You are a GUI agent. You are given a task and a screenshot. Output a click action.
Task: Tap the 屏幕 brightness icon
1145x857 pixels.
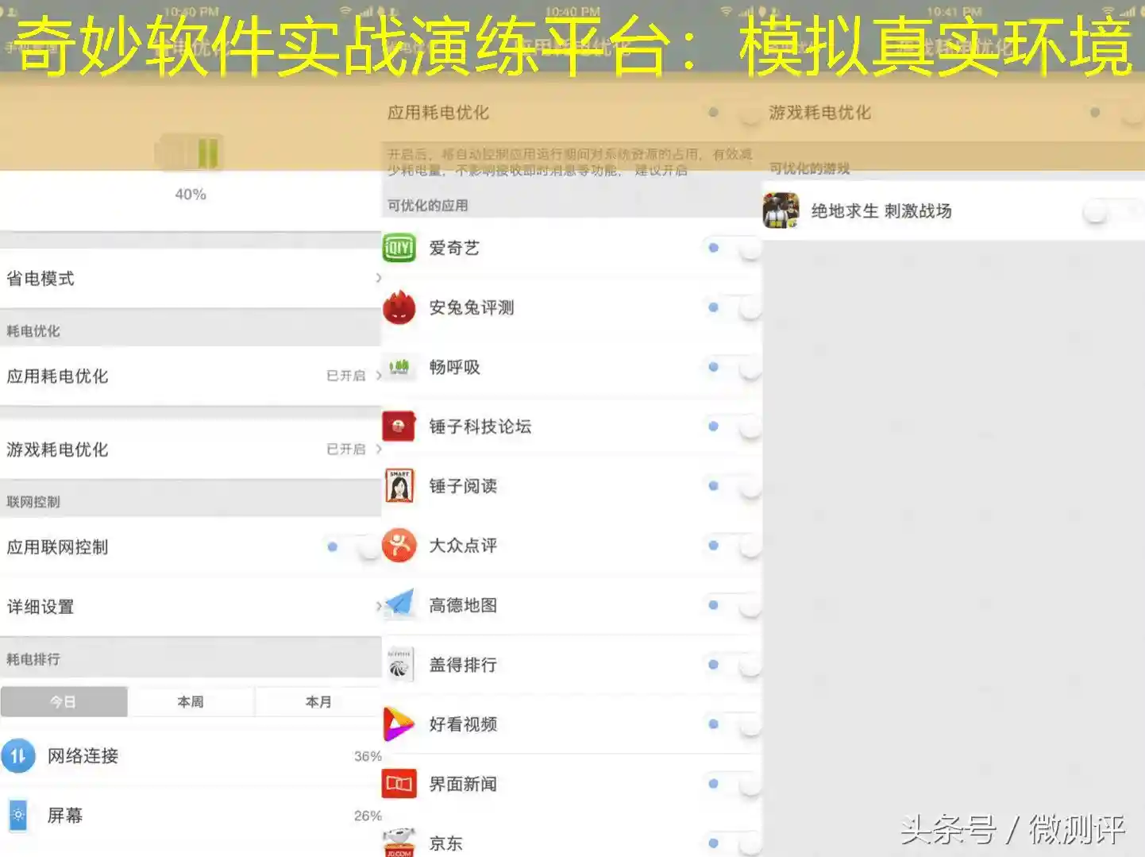pyautogui.click(x=18, y=815)
